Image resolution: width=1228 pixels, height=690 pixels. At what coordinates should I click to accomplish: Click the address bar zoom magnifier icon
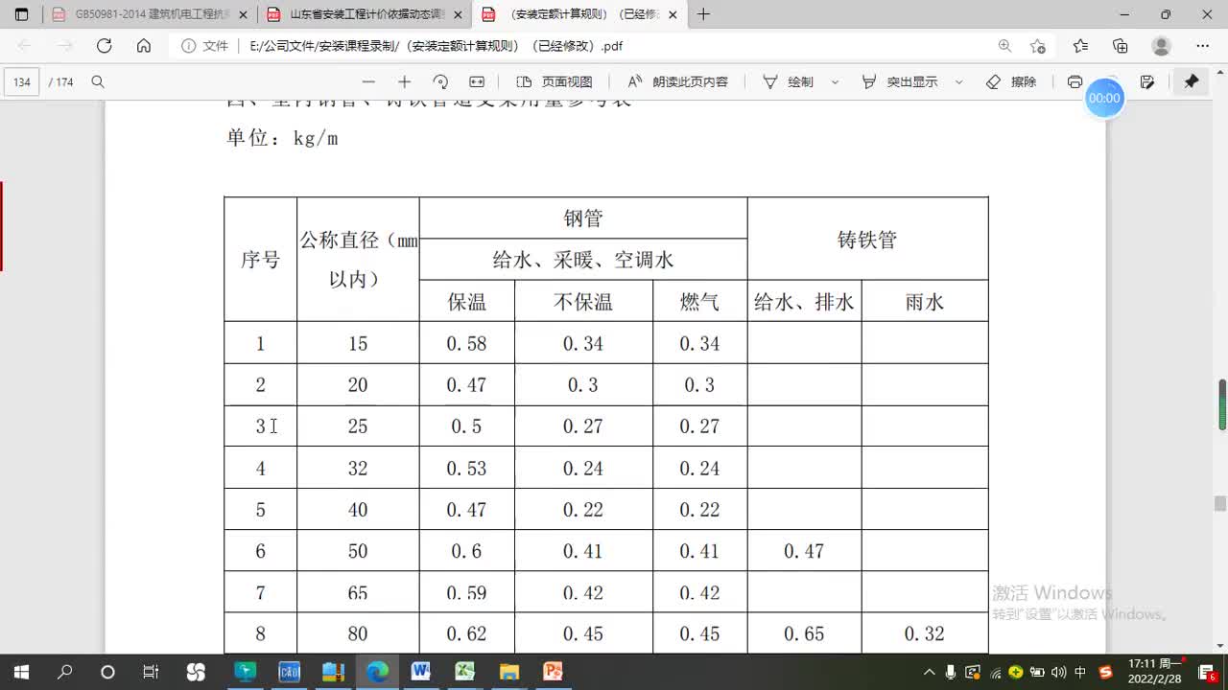1004,46
